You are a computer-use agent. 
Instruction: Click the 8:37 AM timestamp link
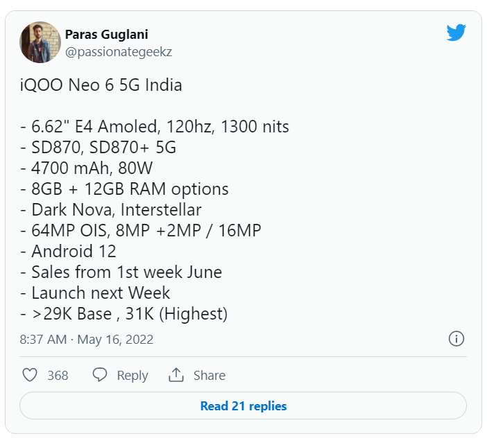point(42,340)
